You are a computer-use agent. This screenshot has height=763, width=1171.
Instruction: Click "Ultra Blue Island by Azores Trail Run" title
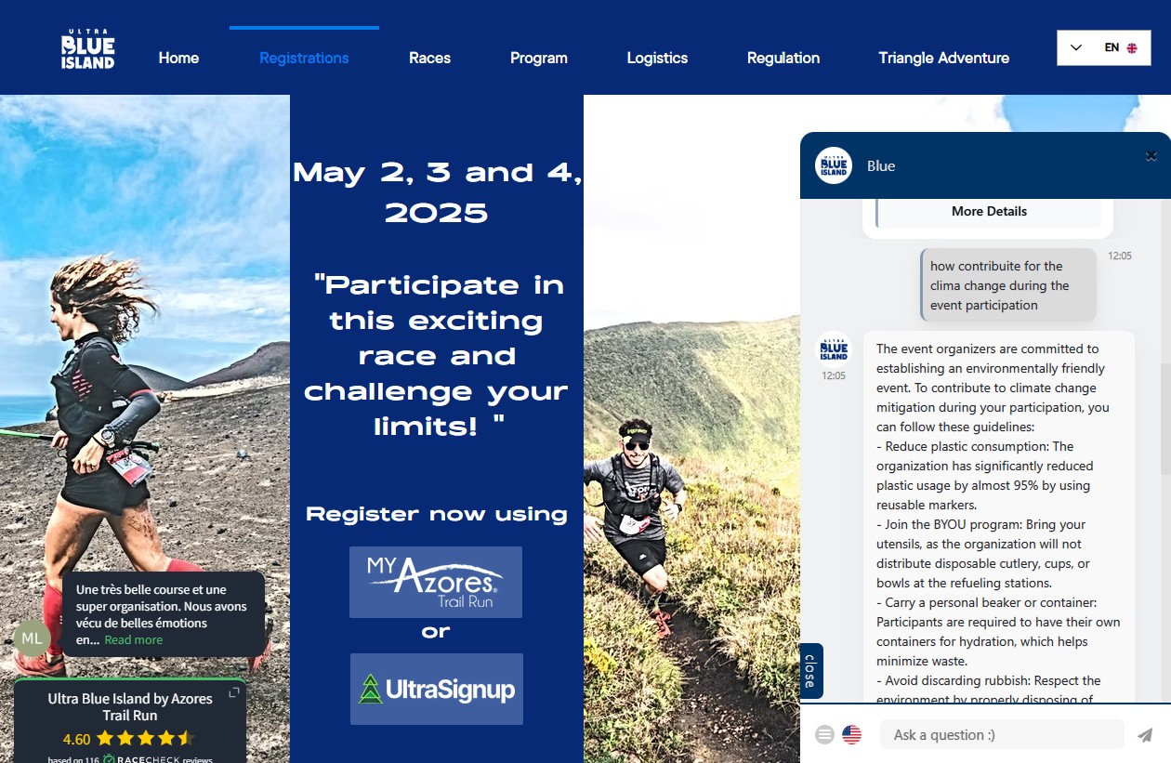point(130,707)
